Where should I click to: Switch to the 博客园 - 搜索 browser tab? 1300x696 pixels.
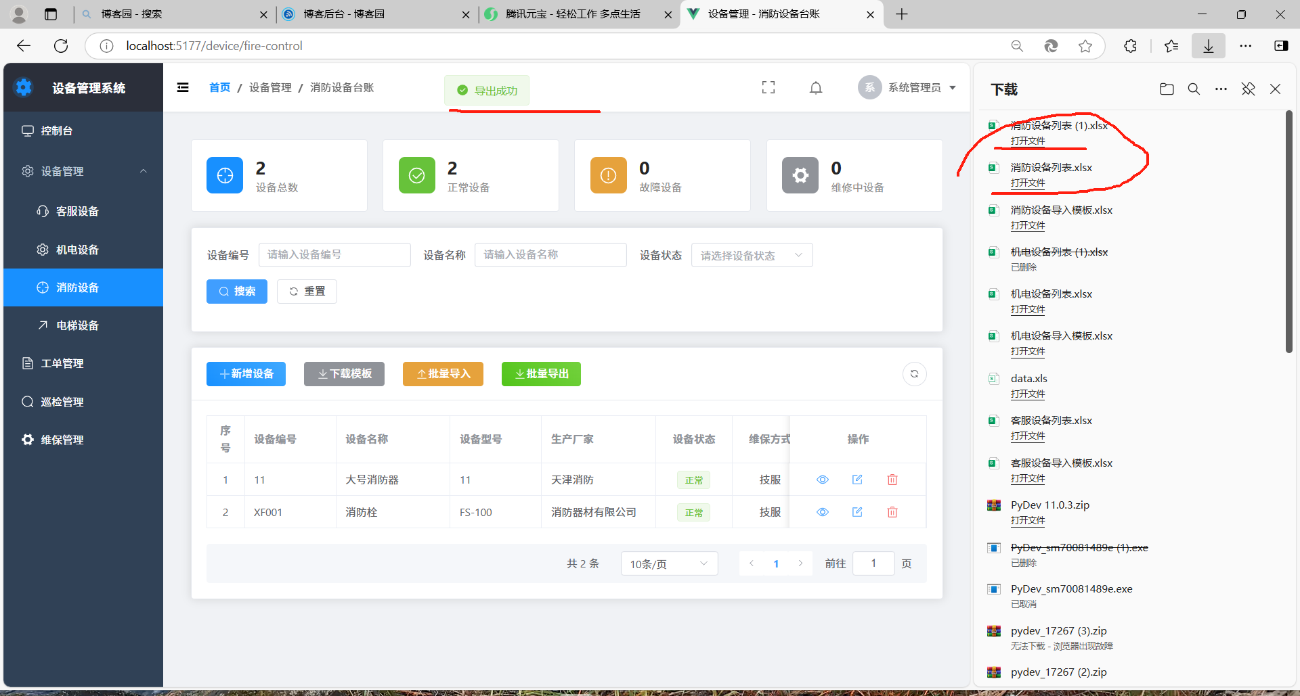[175, 14]
